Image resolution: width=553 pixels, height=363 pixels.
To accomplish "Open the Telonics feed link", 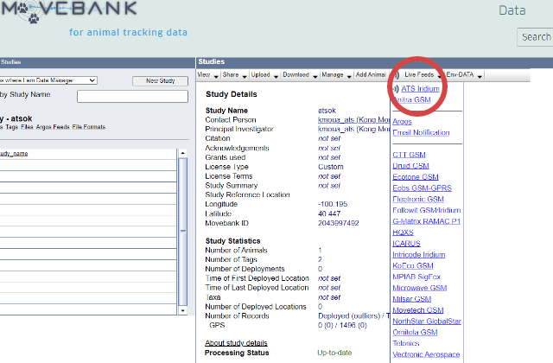I will tap(406, 344).
